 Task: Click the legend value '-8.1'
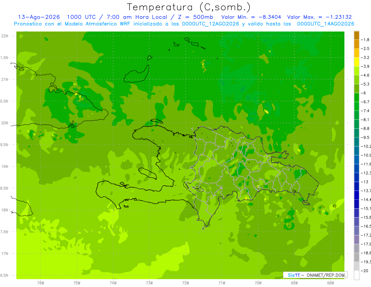pyautogui.click(x=365, y=120)
